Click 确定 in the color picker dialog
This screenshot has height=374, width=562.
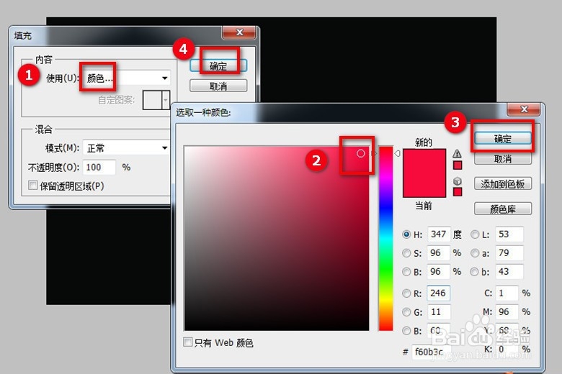pyautogui.click(x=502, y=139)
